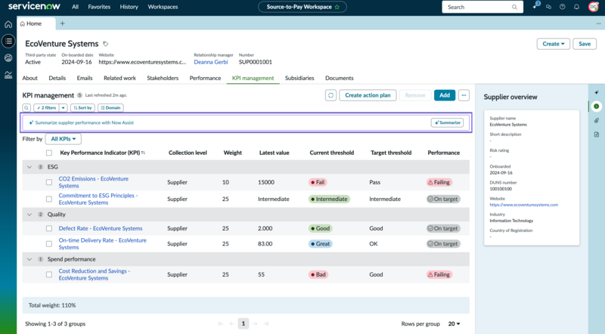Select page 1 in pagination
605x334 pixels.
[243, 323]
